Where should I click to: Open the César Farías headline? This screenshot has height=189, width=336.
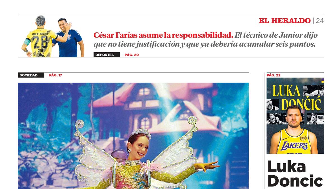pos(163,35)
